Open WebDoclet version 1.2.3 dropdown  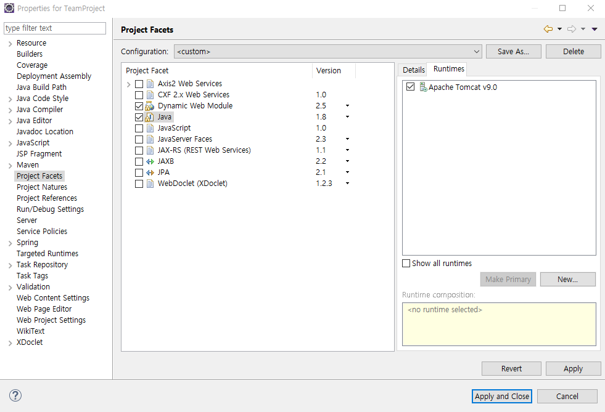(347, 184)
